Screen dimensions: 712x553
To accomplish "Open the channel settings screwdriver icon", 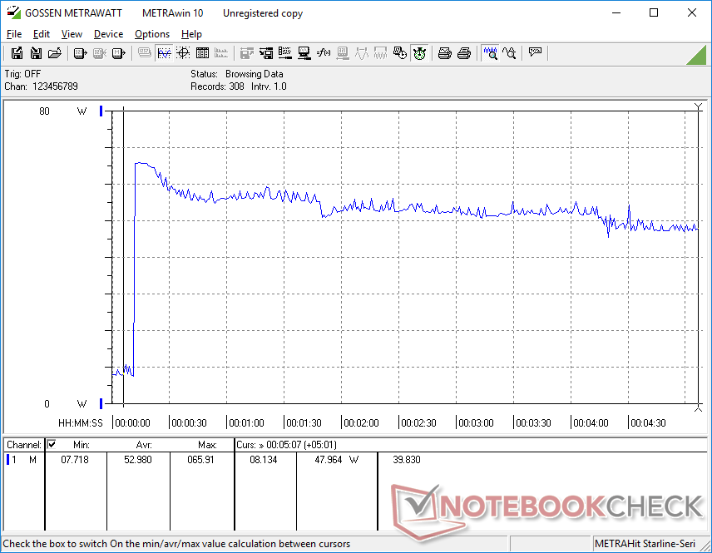I will coord(285,53).
